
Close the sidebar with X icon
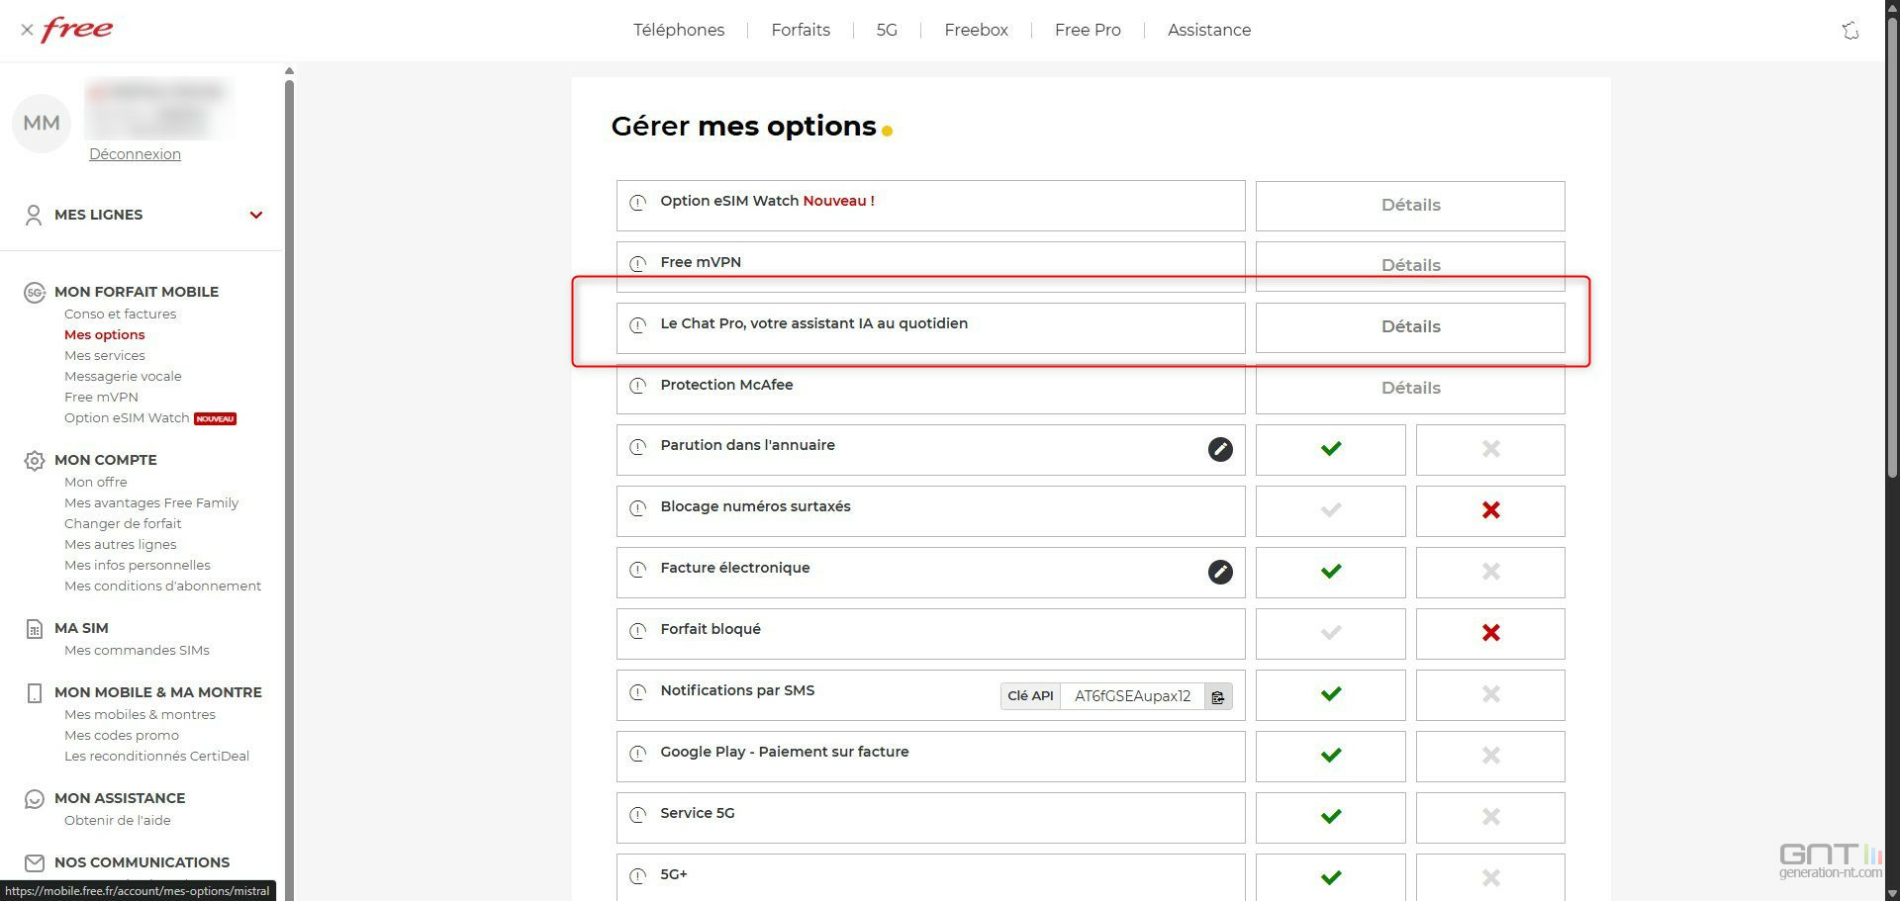coord(27,31)
